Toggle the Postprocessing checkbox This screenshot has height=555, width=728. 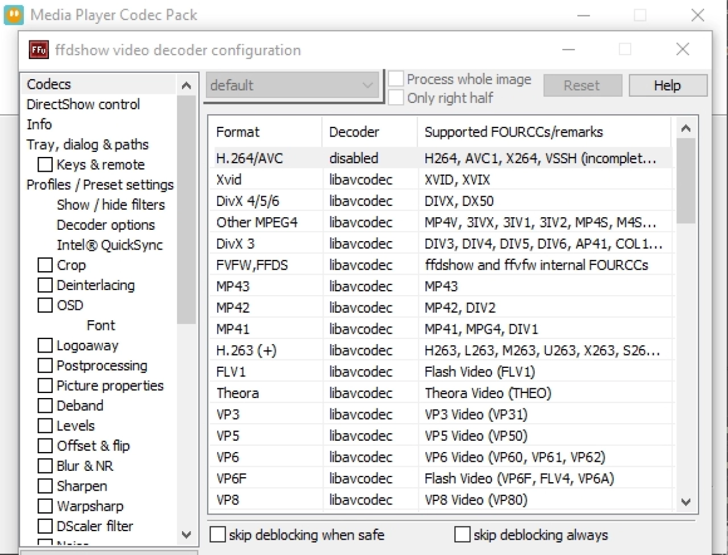(45, 365)
